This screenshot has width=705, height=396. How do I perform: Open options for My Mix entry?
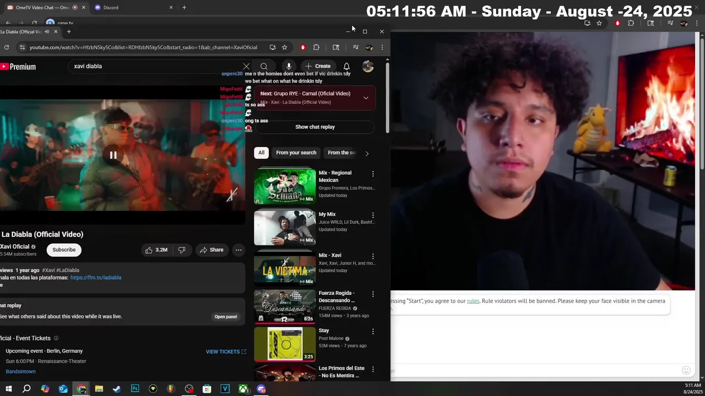point(373,215)
